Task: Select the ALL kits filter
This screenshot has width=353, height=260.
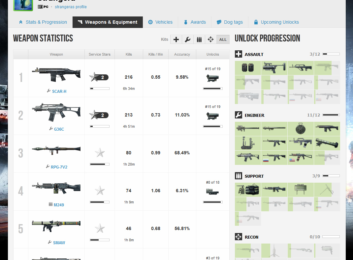Action: point(223,39)
